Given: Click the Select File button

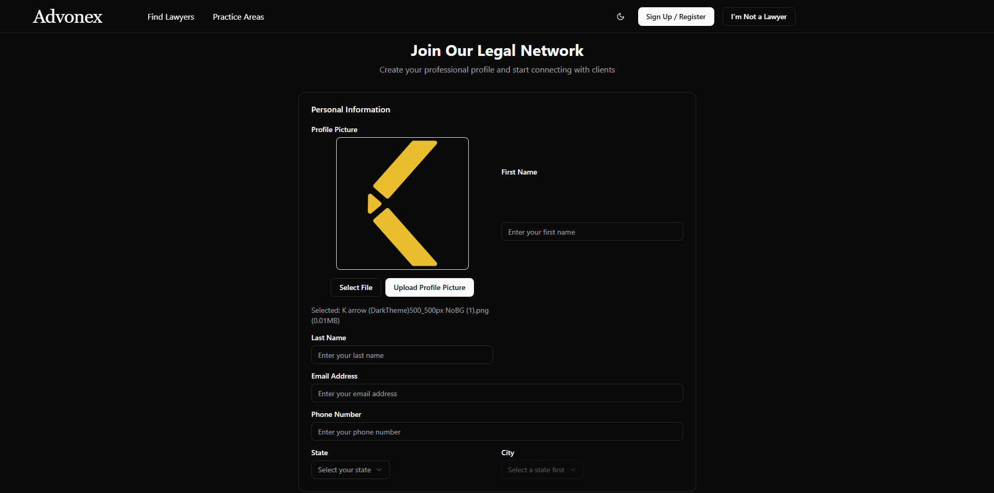Looking at the screenshot, I should [x=355, y=287].
